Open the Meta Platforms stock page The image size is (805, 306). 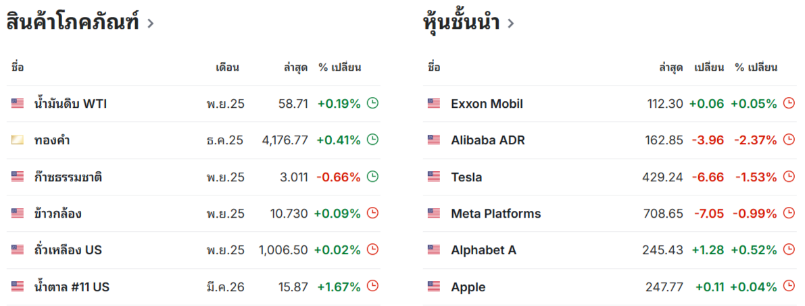(495, 214)
